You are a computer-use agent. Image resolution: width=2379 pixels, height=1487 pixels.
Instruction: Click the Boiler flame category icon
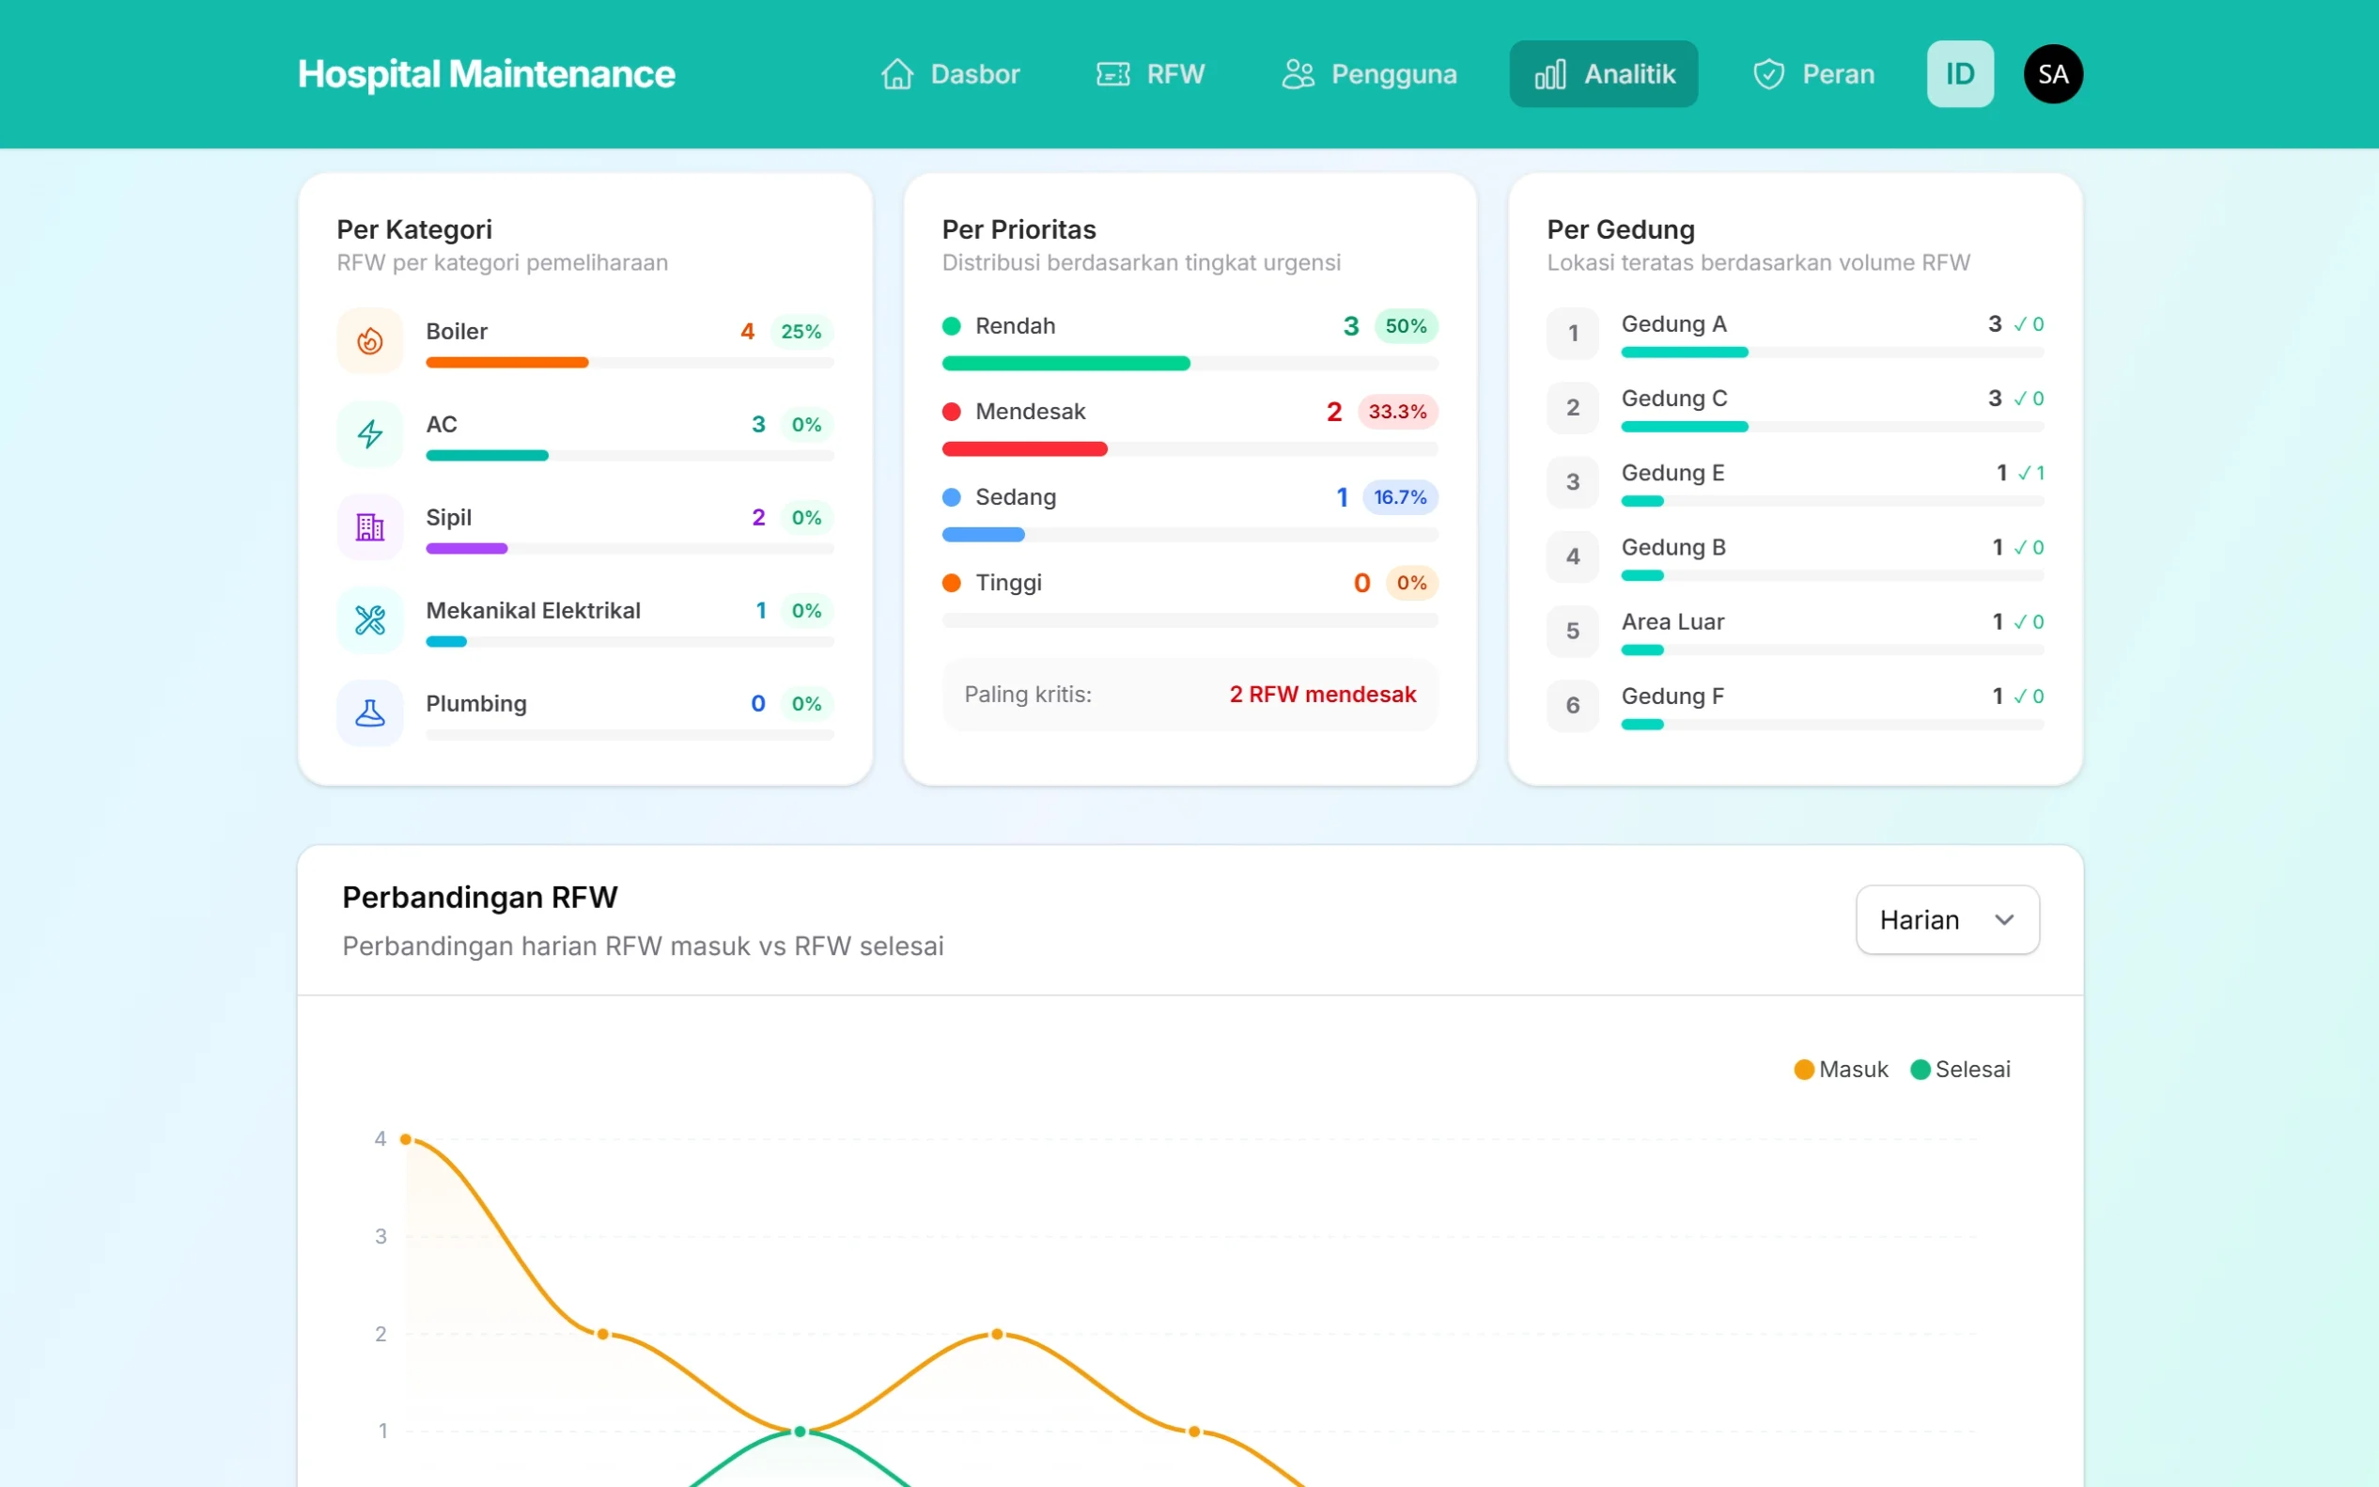369,340
